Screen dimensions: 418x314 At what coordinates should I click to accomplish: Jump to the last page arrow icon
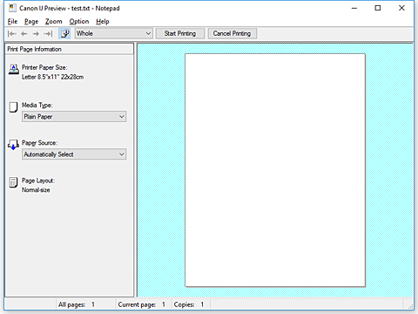click(x=48, y=34)
